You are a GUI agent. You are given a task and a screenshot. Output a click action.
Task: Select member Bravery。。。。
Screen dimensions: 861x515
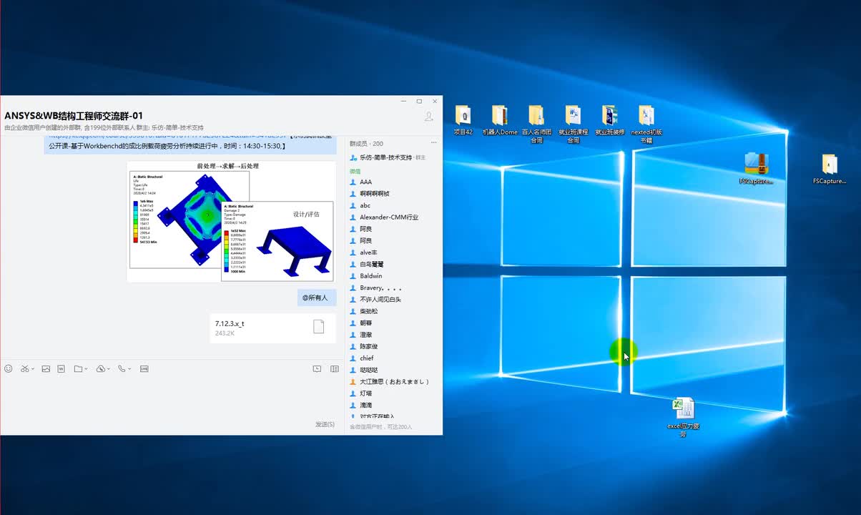tap(392, 288)
